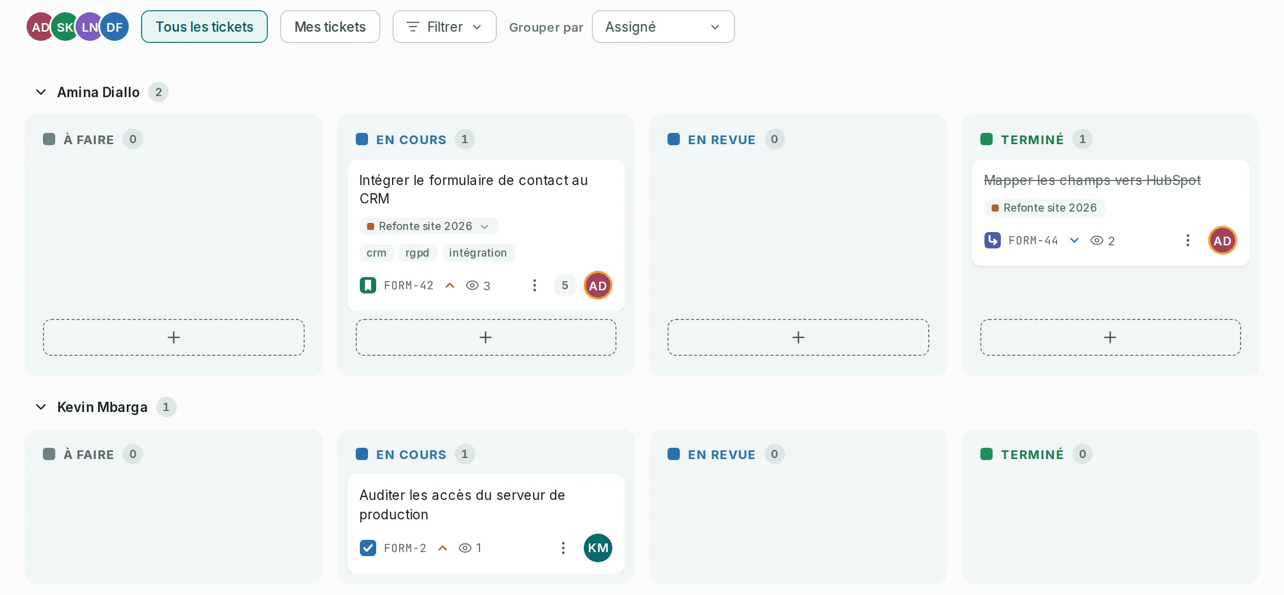Toggle watchers eye icon on FORM-2
1284x595 pixels.
[465, 548]
